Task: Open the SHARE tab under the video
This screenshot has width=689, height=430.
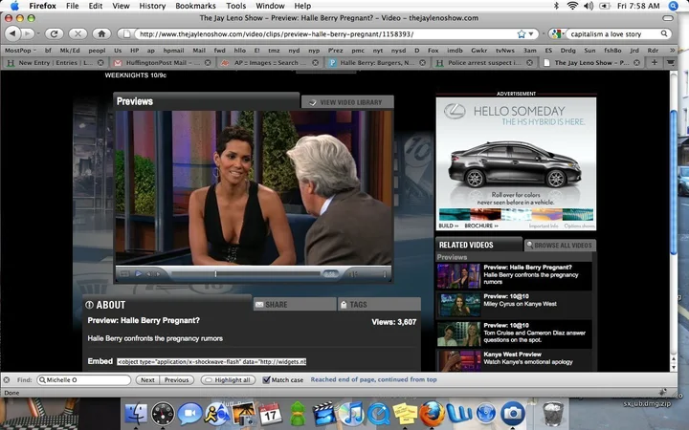Action: pyautogui.click(x=295, y=304)
